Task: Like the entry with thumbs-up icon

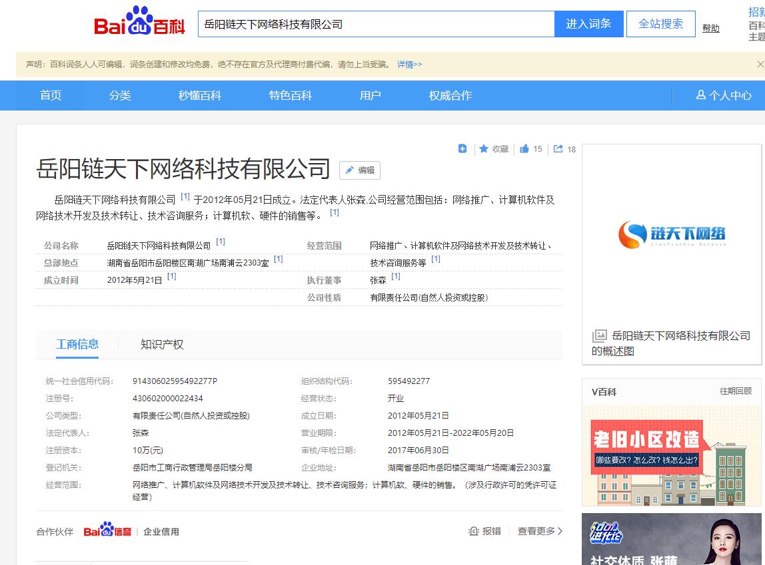Action: [x=524, y=149]
